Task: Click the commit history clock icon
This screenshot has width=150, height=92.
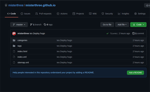Action: (x=133, y=33)
